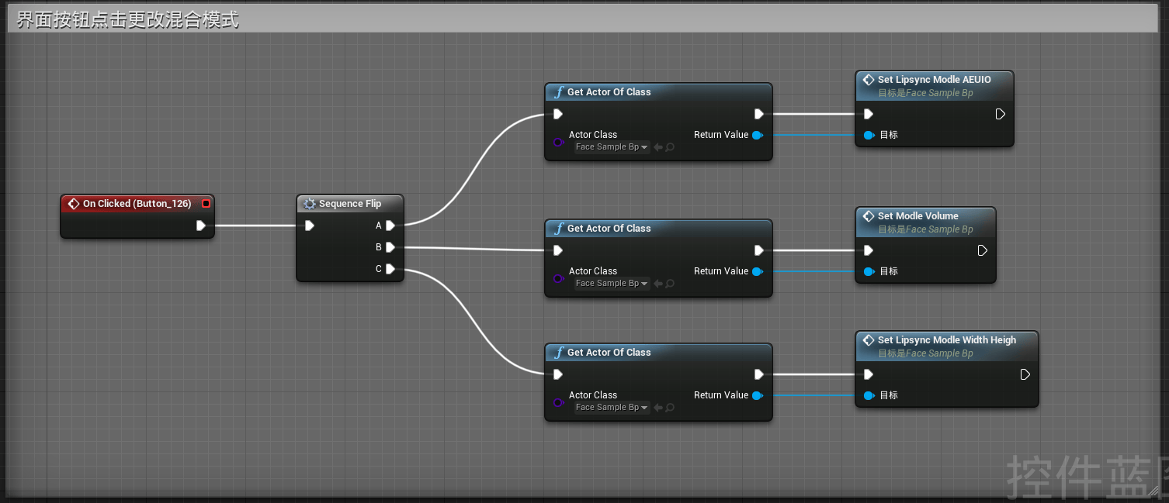Open the Actor Class dropdown in bottom Get Actor node
1169x503 pixels.
[x=612, y=408]
